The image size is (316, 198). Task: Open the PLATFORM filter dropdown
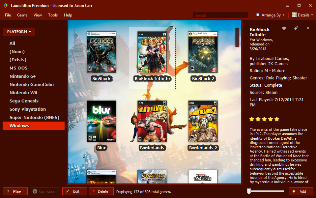pyautogui.click(x=19, y=32)
